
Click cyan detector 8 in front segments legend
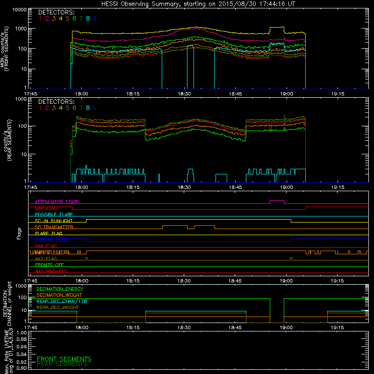(x=88, y=19)
